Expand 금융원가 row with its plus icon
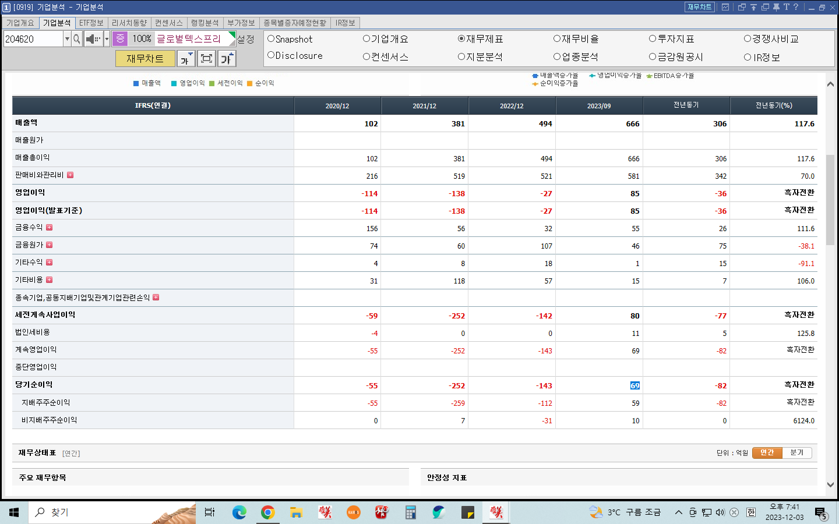The width and height of the screenshot is (839, 524). 49,245
